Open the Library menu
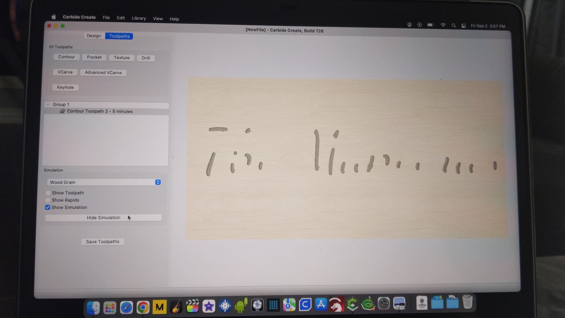The image size is (565, 318). click(x=139, y=18)
